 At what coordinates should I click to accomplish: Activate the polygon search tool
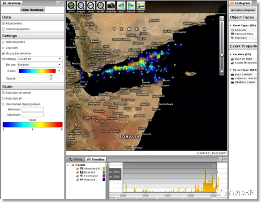pos(81,6)
